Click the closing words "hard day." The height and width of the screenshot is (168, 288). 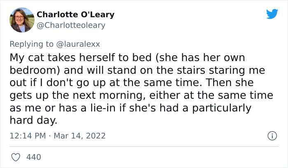(31, 120)
